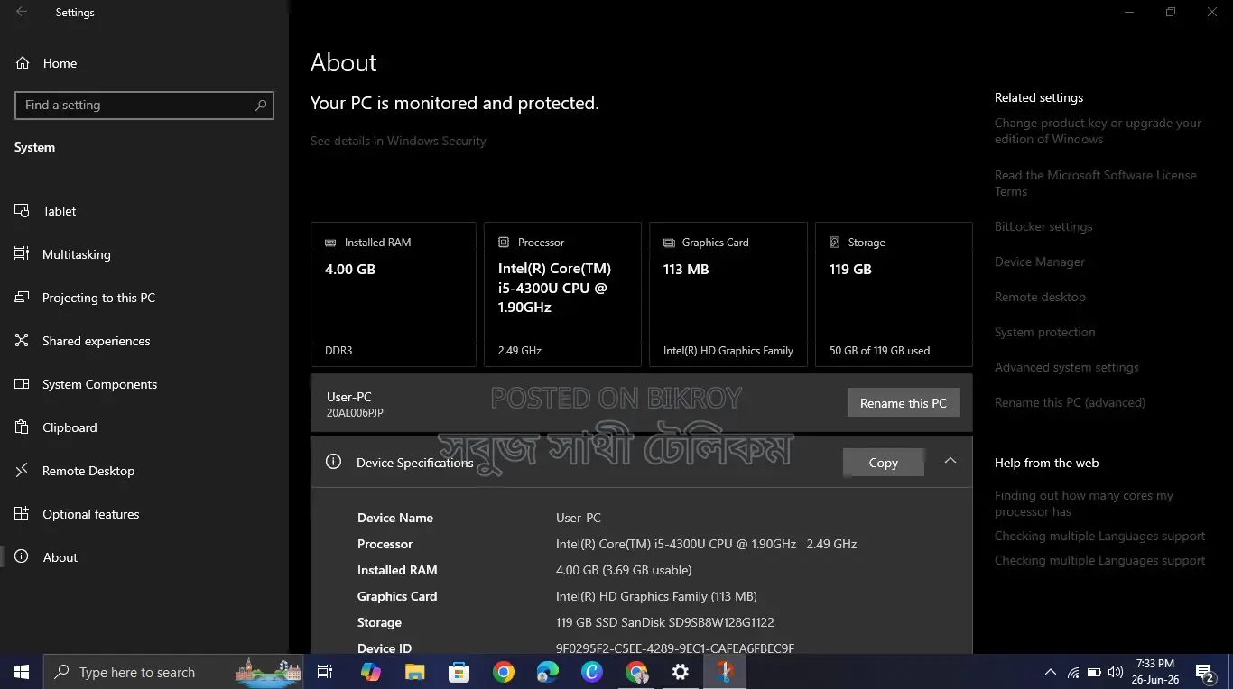Click the Device Specifications info icon
This screenshot has width=1233, height=689.
[x=333, y=462]
